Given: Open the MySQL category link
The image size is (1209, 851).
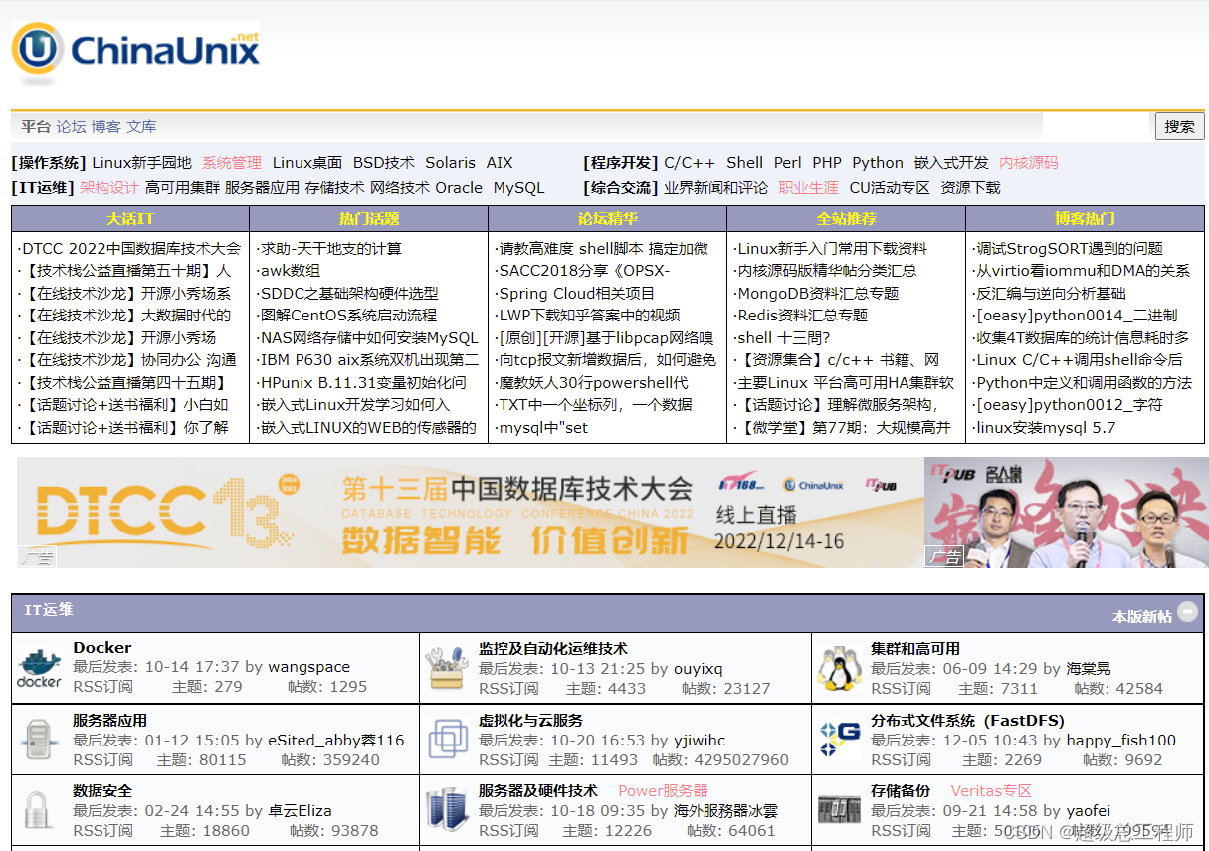Looking at the screenshot, I should [x=518, y=187].
